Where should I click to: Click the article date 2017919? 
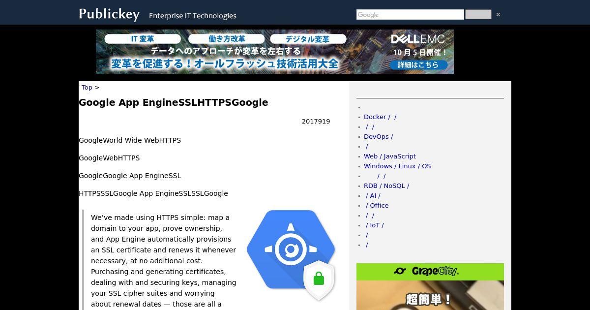click(x=316, y=121)
